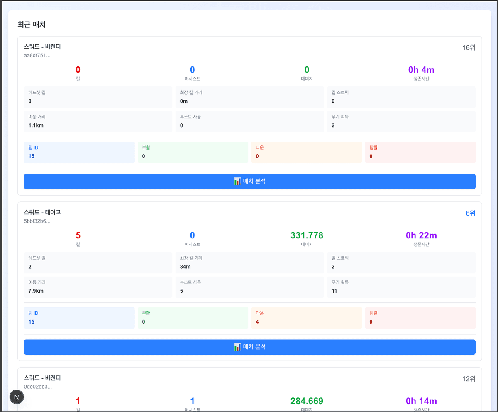
Task: Select the blue 6위 rank label
Action: click(470, 213)
